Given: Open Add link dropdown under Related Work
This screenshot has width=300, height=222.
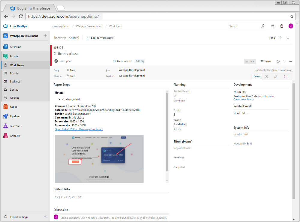Looking at the screenshot, I should (x=241, y=113).
